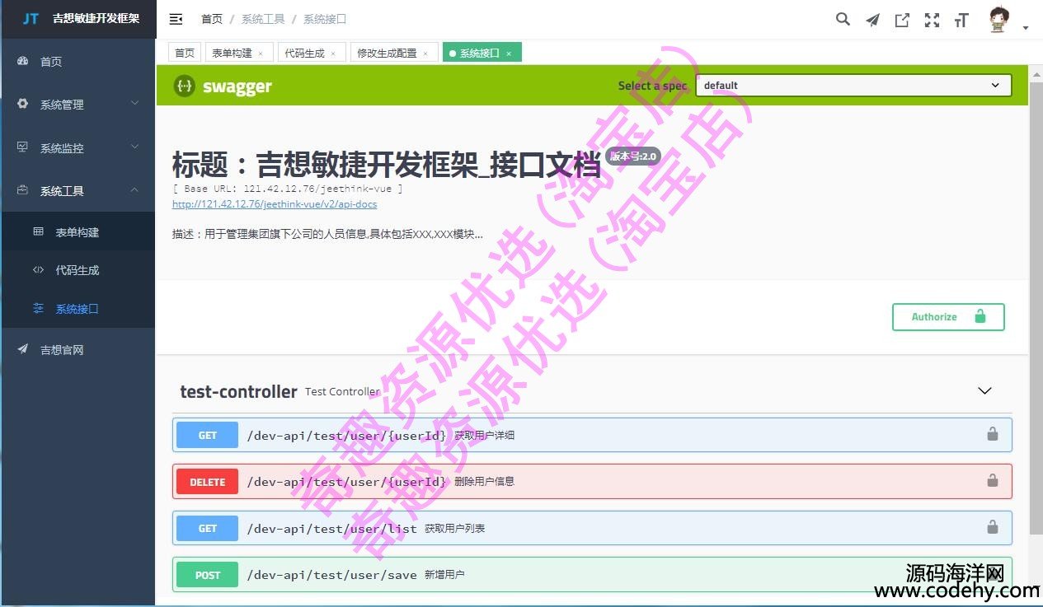The image size is (1043, 607).
Task: Expand the GET 获取用户详细 operation
Action: pos(592,435)
